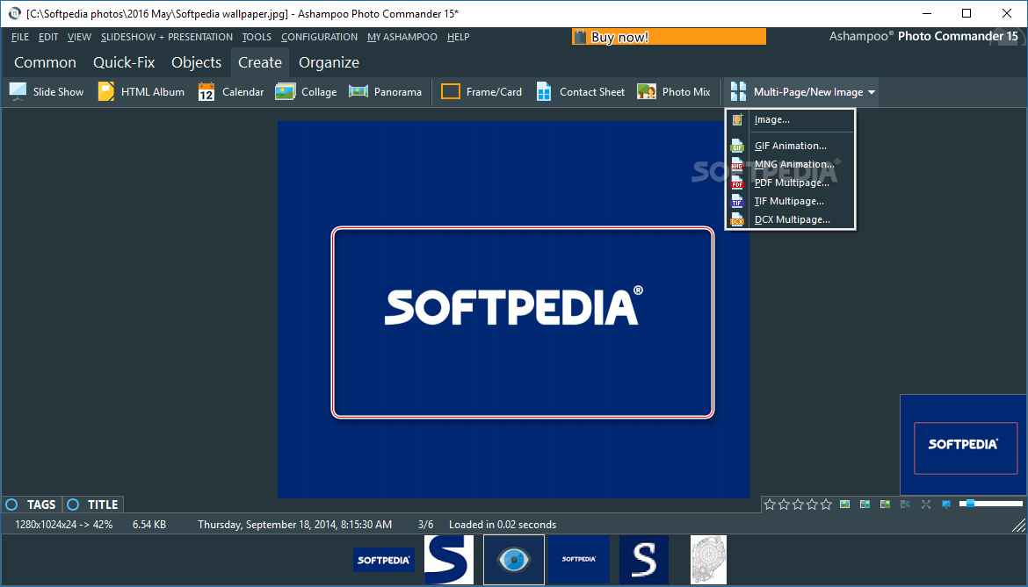The height and width of the screenshot is (587, 1028).
Task: Select the white S on blue thumbnail
Action: [644, 560]
